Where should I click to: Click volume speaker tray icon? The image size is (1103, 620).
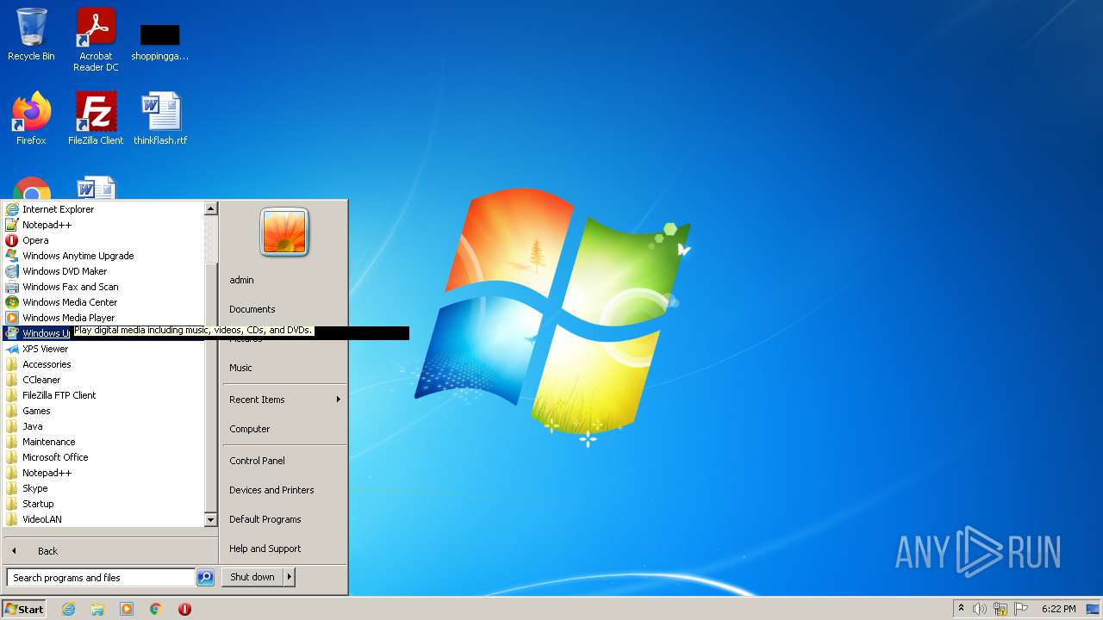tap(980, 609)
